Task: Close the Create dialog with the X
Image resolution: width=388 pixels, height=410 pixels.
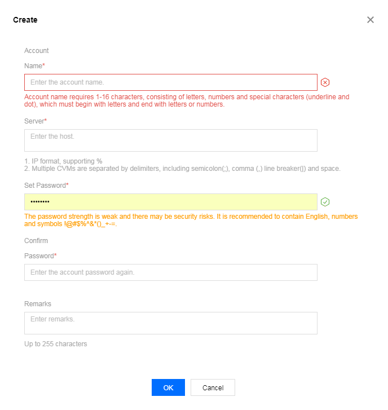Action: point(370,20)
